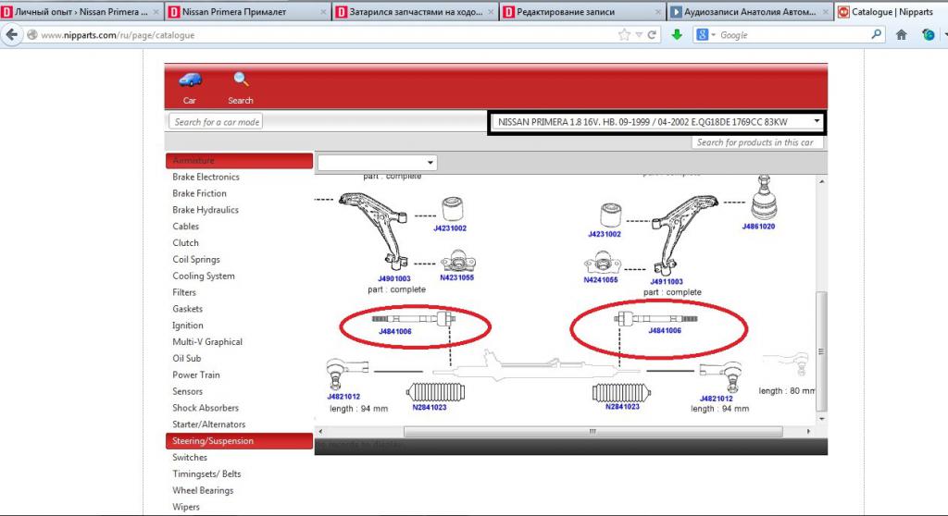The image size is (948, 516).
Task: Click left steering boot N2841023 image
Action: (435, 392)
